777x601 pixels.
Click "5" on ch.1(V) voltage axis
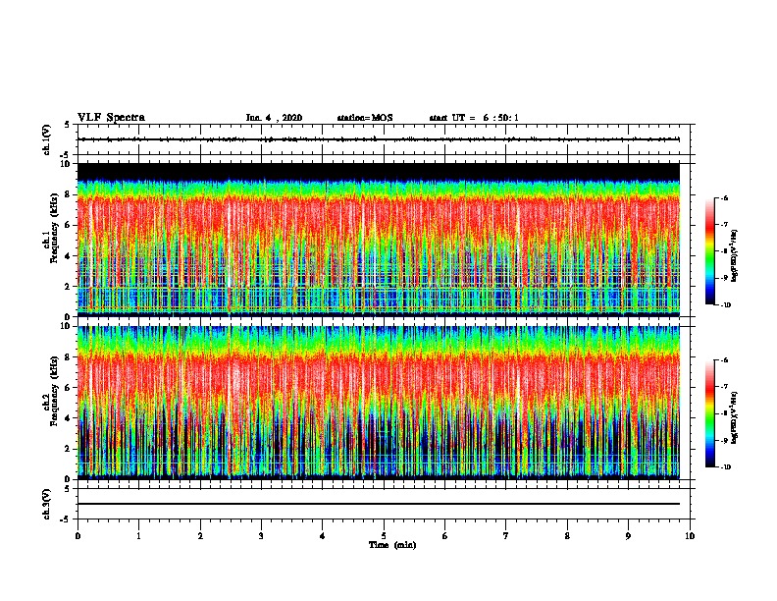point(69,125)
